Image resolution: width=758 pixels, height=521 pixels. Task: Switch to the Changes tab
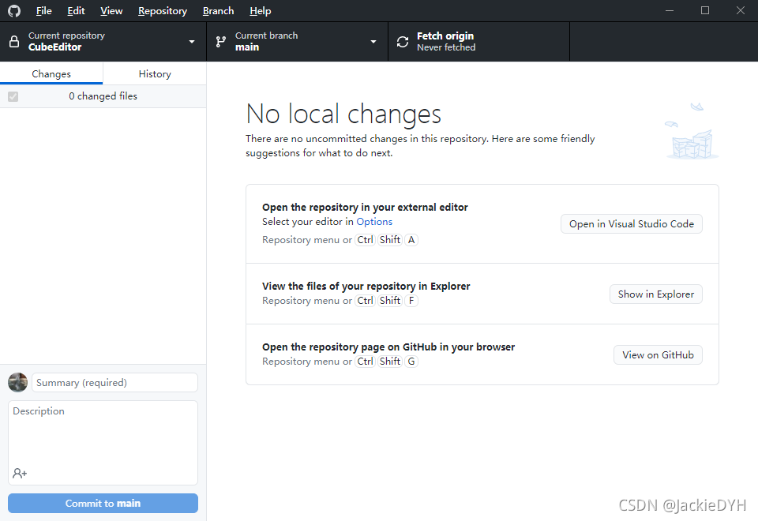pyautogui.click(x=51, y=73)
